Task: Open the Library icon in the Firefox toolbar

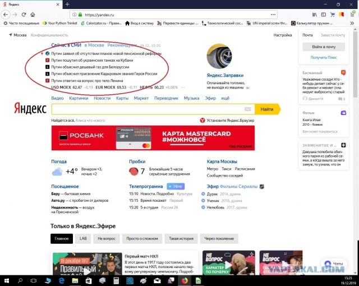Action: point(315,15)
